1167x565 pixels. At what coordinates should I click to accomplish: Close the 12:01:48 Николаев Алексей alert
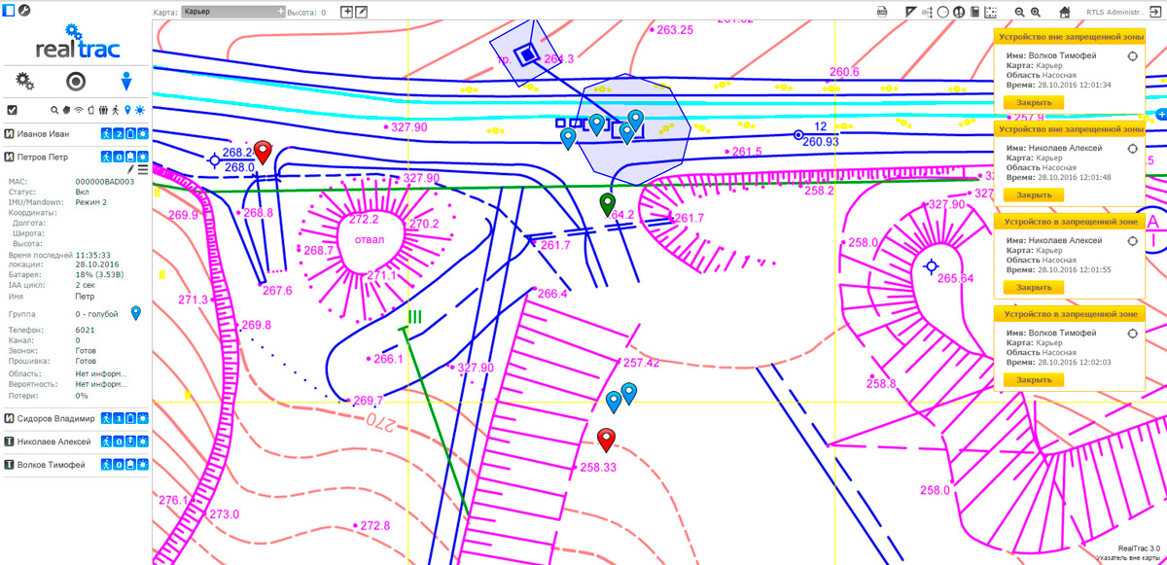coord(1034,194)
